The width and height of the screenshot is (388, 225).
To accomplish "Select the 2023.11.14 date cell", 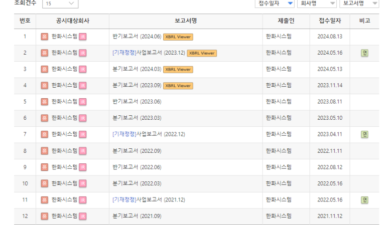I will click(330, 86).
